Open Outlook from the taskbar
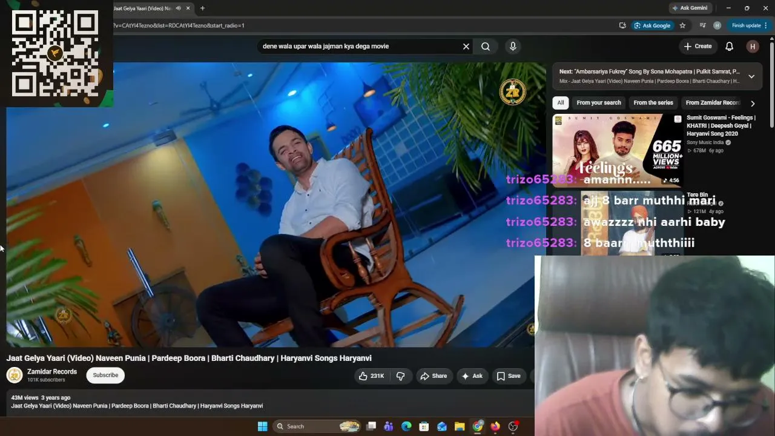 [x=442, y=426]
